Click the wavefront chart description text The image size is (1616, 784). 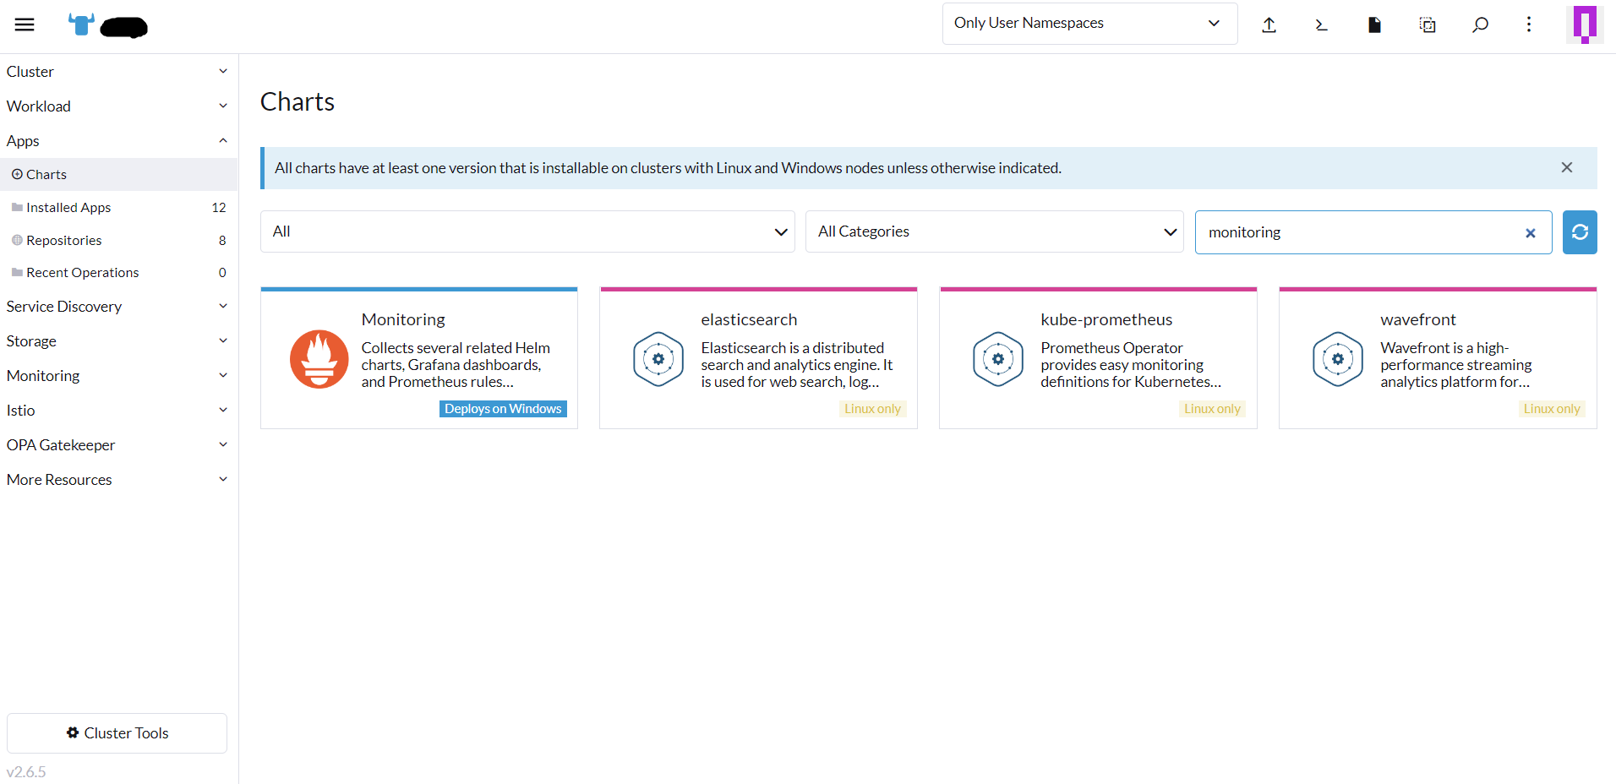1456,365
